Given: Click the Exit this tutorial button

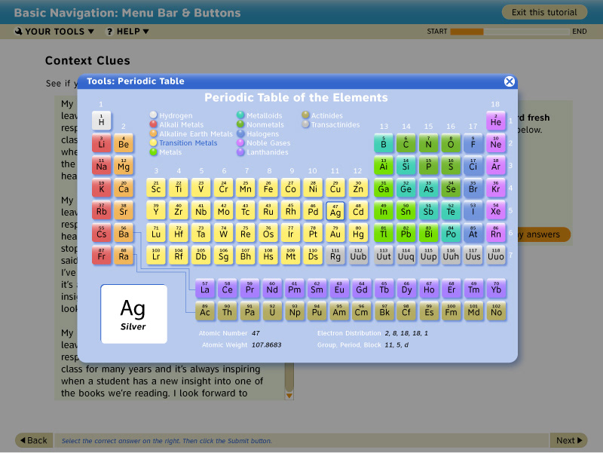Looking at the screenshot, I should pyautogui.click(x=544, y=12).
